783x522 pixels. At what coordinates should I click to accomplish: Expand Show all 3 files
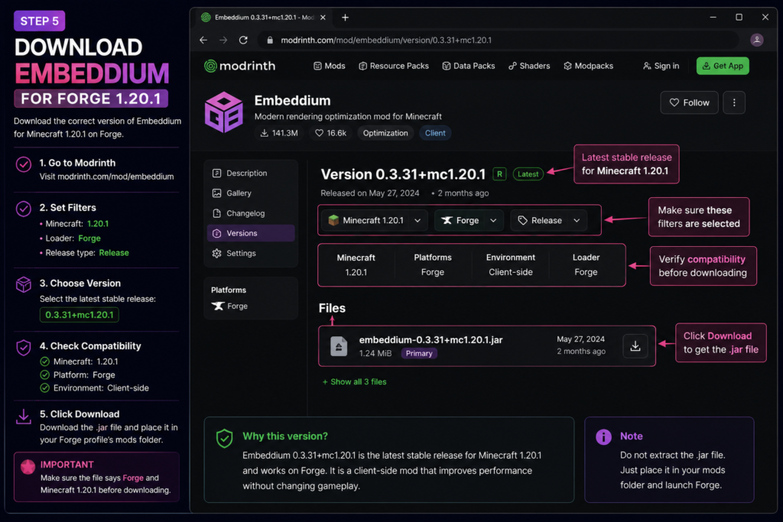tap(355, 382)
